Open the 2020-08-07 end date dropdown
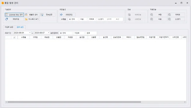 pyautogui.click(x=48, y=32)
